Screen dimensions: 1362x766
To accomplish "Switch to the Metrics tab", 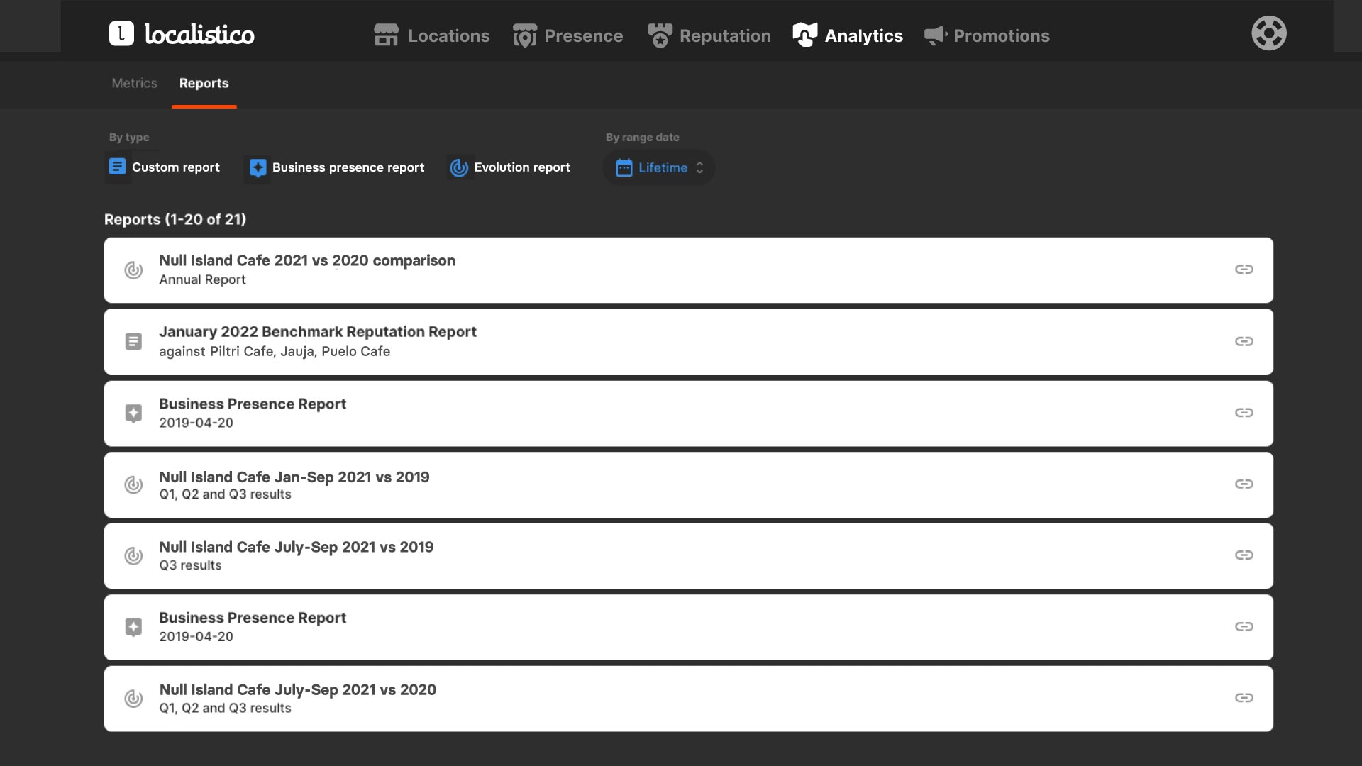I will pyautogui.click(x=134, y=84).
